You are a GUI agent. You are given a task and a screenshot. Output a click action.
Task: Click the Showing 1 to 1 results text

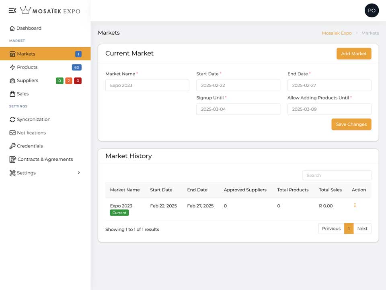132,229
